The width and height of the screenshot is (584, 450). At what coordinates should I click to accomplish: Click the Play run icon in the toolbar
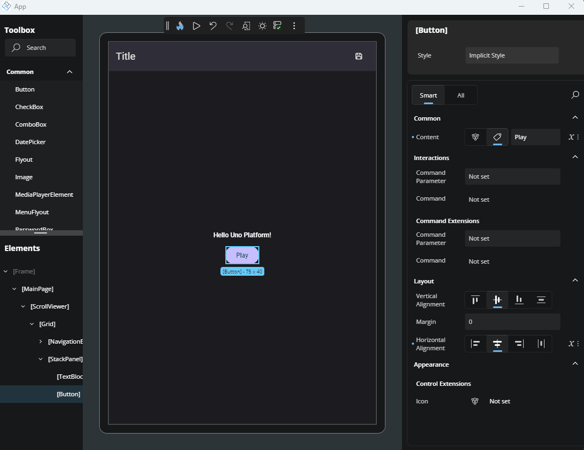196,25
